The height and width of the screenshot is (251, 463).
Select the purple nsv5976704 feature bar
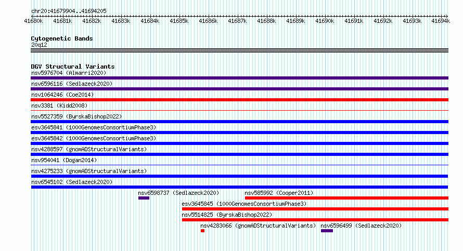click(239, 78)
